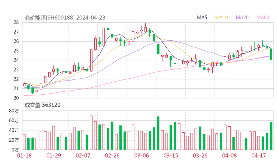Click the 04-08 date label
Viewport: 277px width, 164px height.
tap(229, 155)
